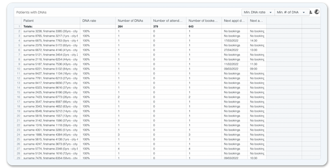Expand the Min. # of DNA filter
Viewport: 334px width, 168px height.
coord(292,13)
